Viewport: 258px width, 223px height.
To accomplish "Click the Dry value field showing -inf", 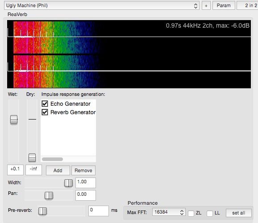I will 33,170.
